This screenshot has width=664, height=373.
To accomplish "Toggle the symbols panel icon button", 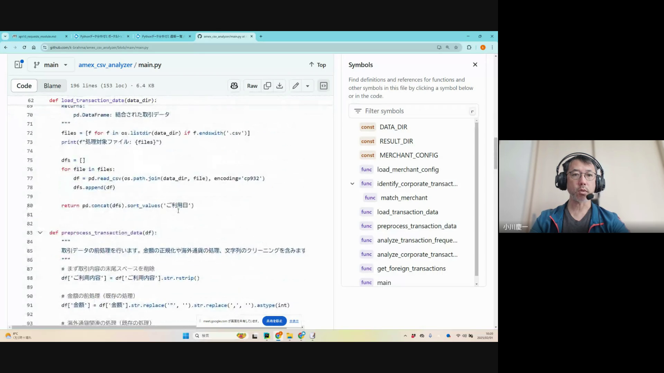I will (323, 86).
